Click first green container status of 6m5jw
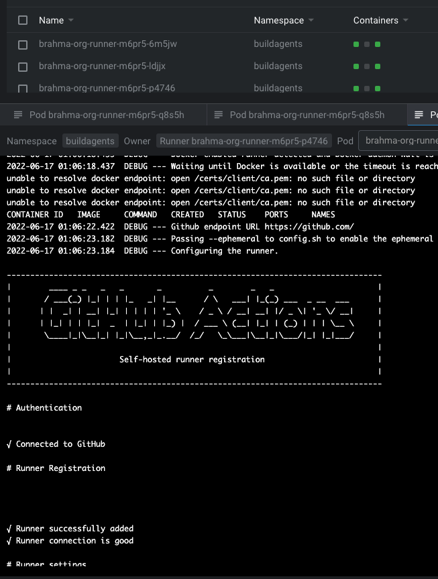 [x=356, y=44]
